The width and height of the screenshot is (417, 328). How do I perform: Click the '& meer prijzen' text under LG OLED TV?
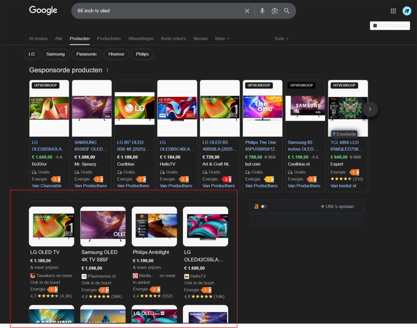pyautogui.click(x=44, y=267)
